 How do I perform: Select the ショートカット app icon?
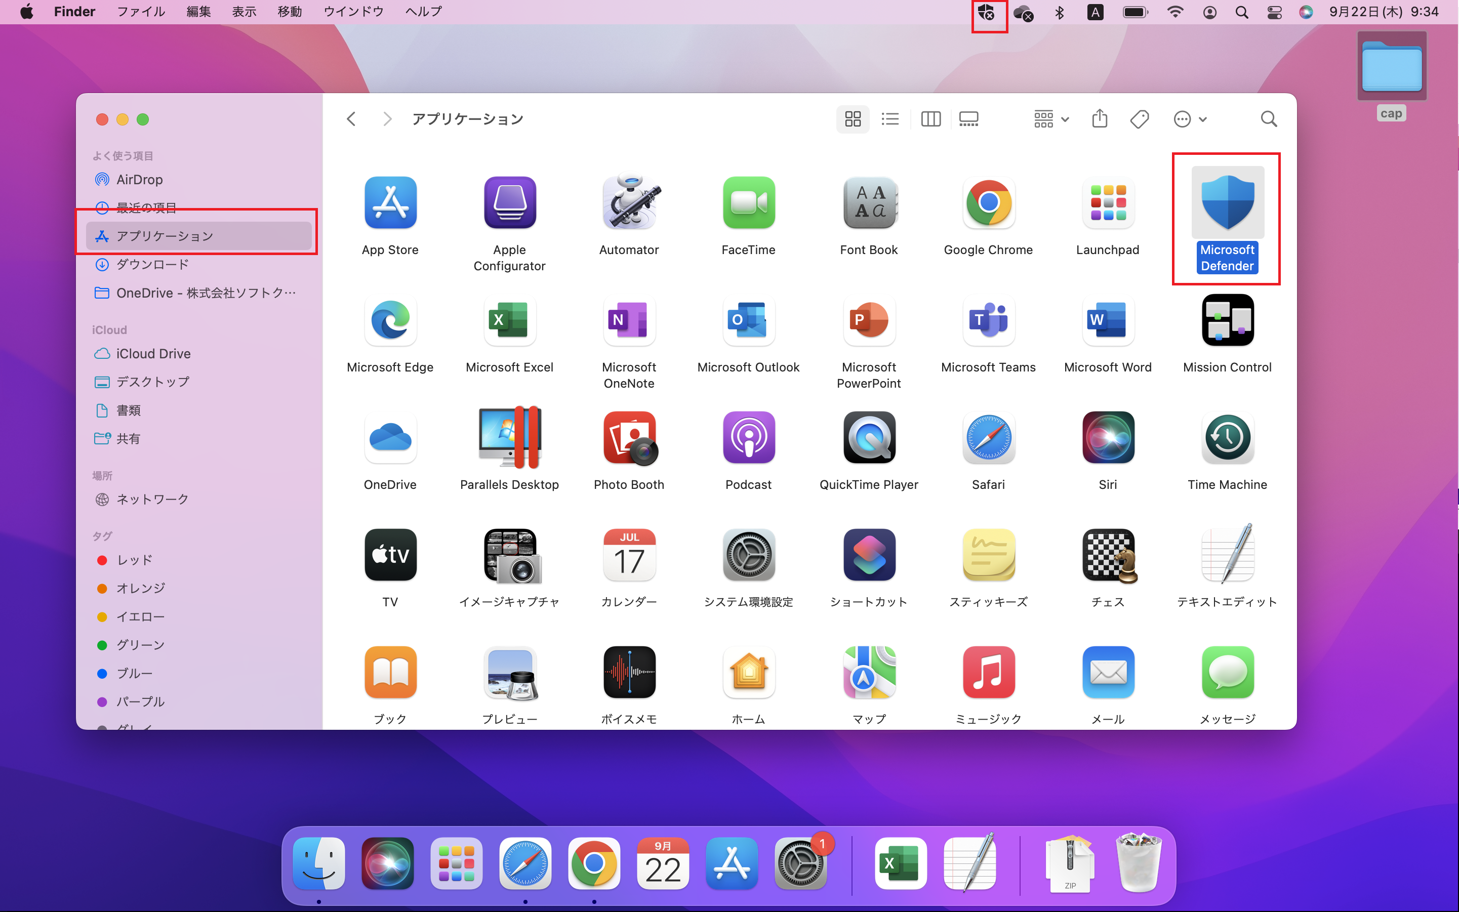click(869, 555)
